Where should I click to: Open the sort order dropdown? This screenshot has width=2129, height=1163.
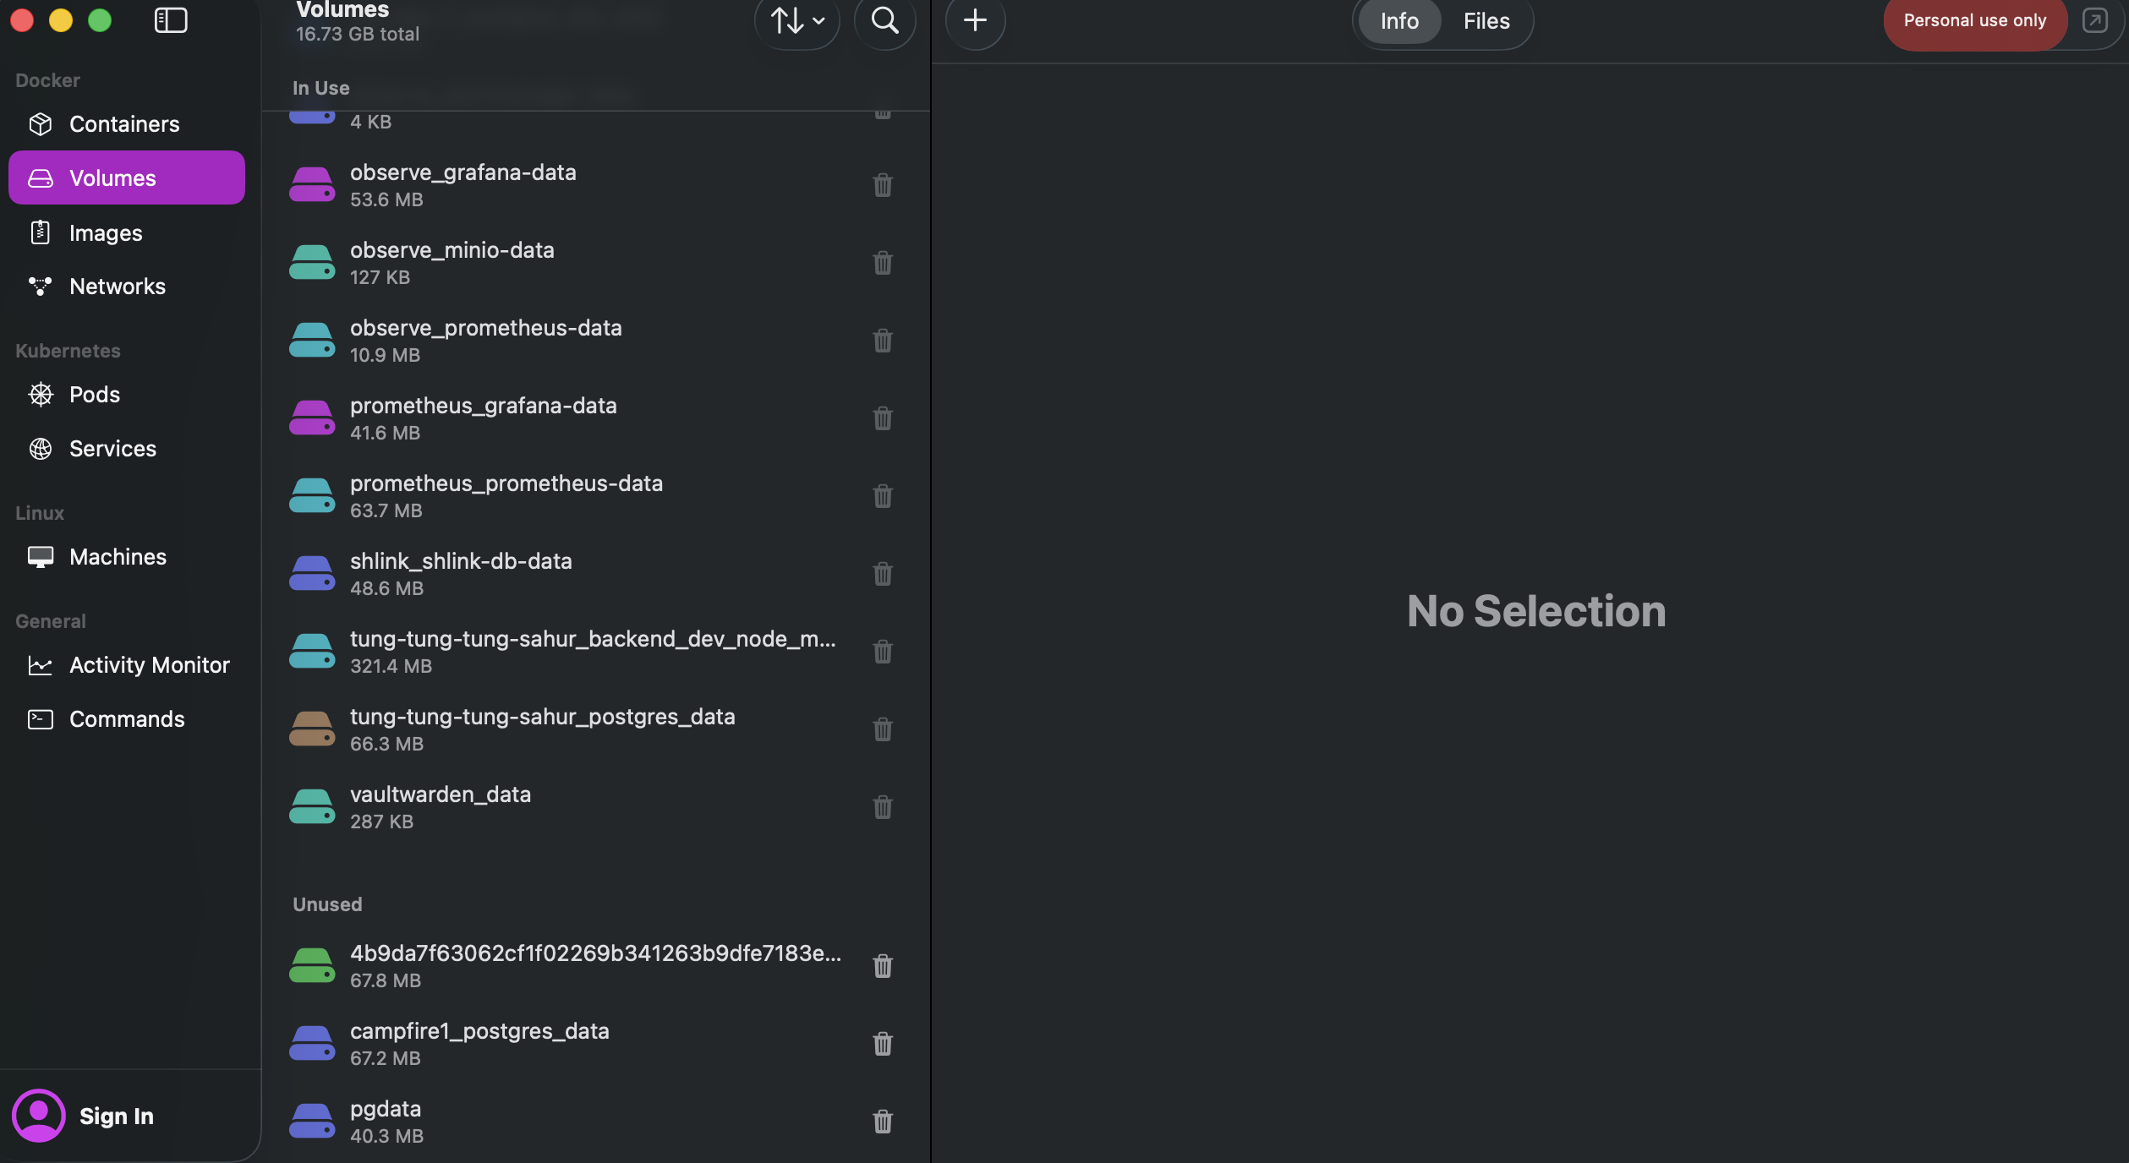pos(796,20)
